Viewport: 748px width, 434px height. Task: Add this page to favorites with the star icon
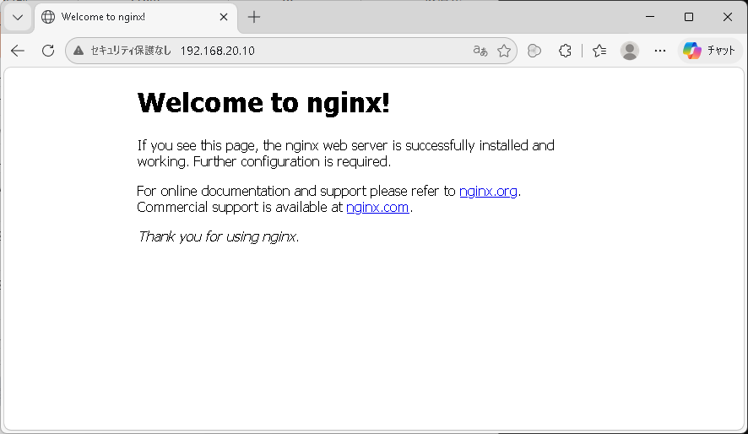click(x=504, y=51)
